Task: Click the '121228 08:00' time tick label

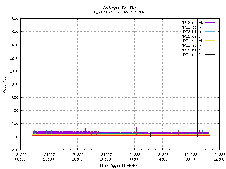Action: 191,157
